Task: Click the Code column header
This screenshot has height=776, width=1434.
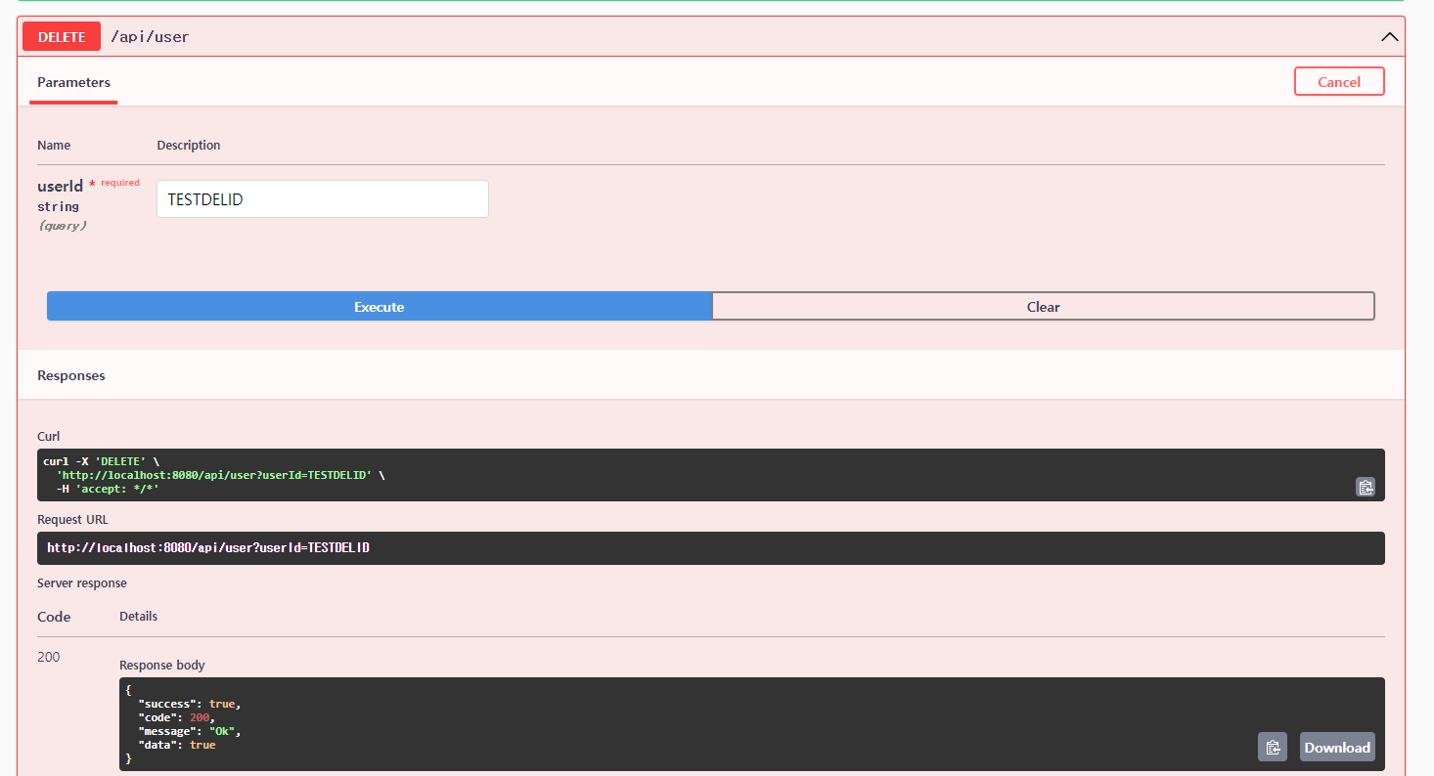Action: [x=54, y=617]
